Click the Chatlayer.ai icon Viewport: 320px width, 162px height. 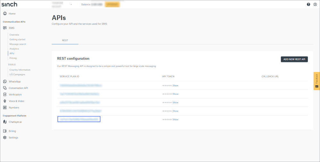[x=5, y=122]
